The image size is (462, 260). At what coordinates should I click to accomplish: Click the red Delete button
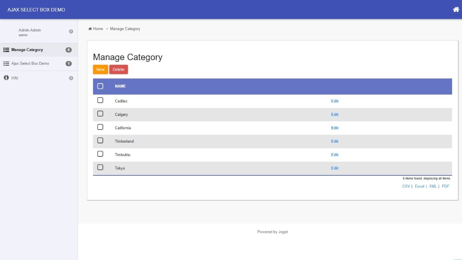click(118, 69)
